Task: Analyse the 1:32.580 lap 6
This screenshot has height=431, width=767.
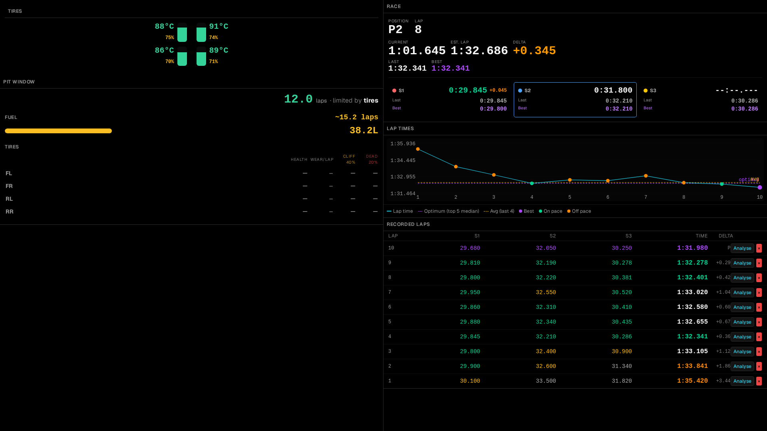Action: [x=742, y=307]
